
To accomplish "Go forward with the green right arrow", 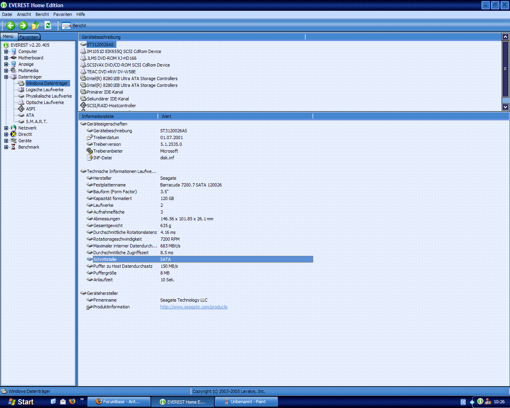I will [23, 25].
